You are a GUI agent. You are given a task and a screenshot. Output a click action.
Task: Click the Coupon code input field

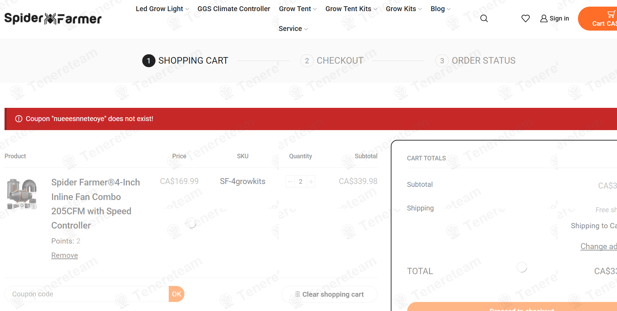[87, 294]
